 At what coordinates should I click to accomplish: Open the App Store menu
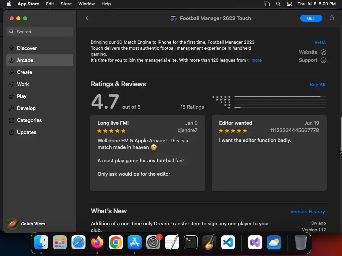click(x=28, y=4)
